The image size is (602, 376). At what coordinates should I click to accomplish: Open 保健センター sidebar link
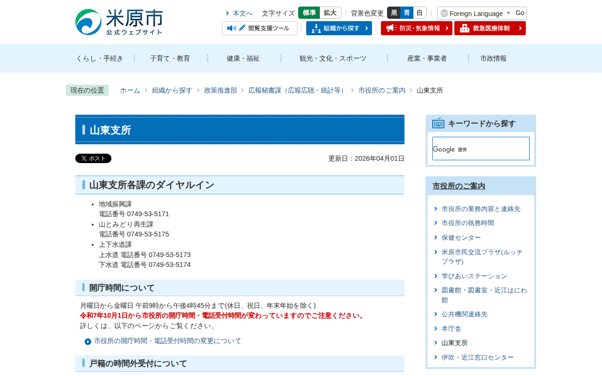tap(461, 237)
